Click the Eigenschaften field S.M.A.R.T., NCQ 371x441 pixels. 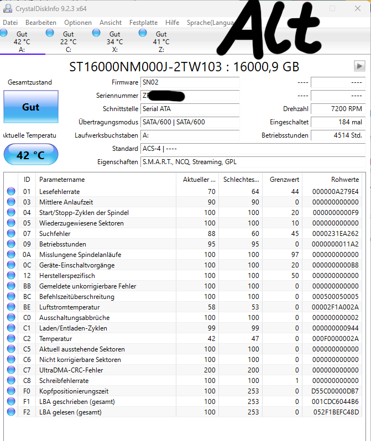(x=253, y=162)
